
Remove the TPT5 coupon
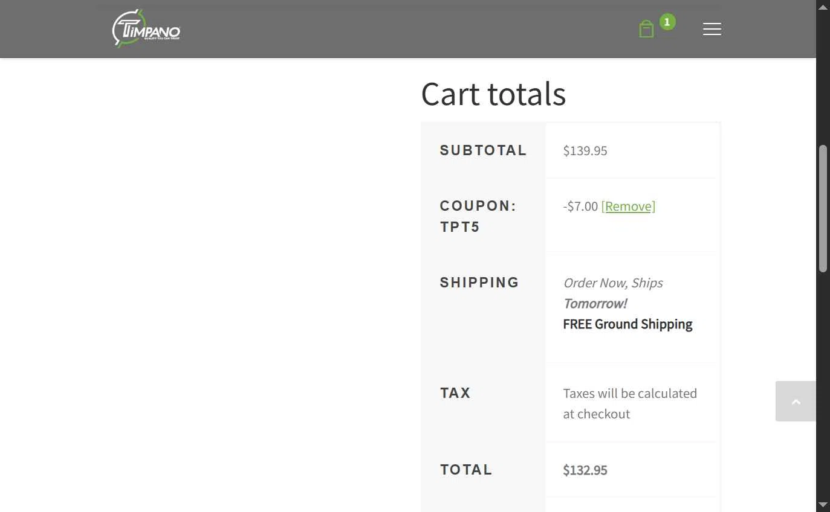(x=628, y=206)
